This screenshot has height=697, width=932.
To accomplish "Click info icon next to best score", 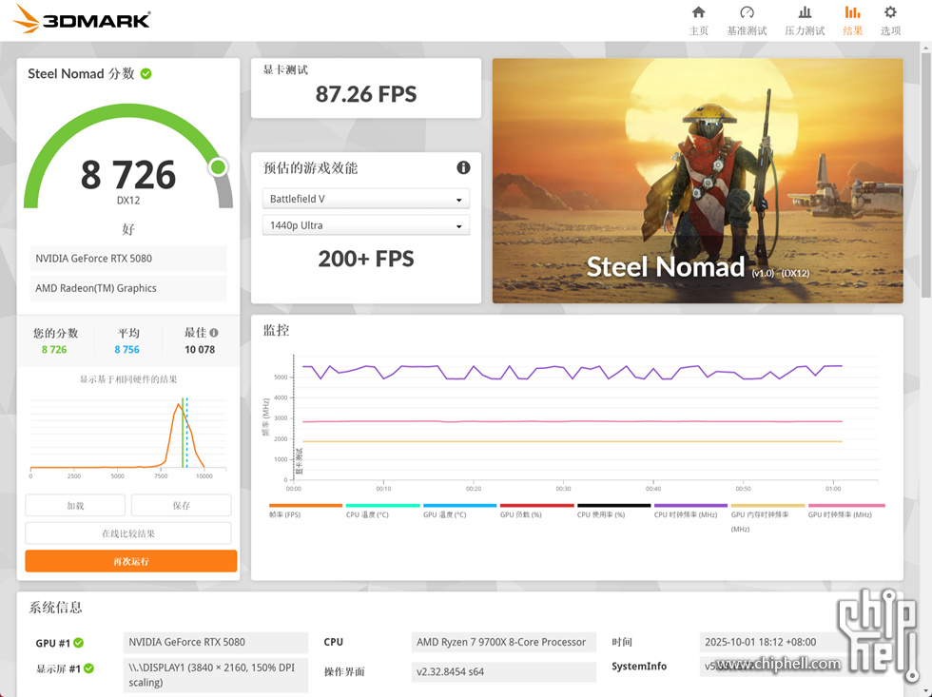I will [214, 333].
